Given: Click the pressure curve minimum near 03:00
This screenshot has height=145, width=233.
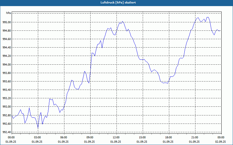Looking at the screenshot, I should (x=38, y=128).
